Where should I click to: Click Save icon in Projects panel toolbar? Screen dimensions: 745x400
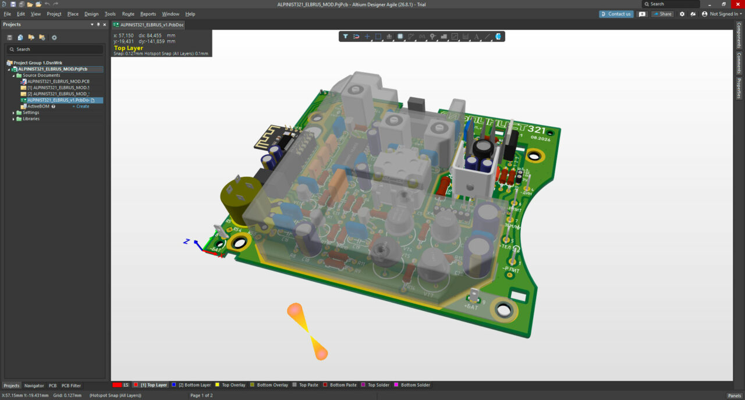[10, 37]
